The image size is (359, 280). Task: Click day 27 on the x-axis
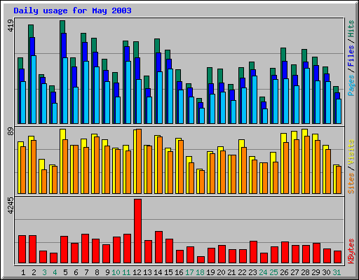pyautogui.click(x=294, y=272)
